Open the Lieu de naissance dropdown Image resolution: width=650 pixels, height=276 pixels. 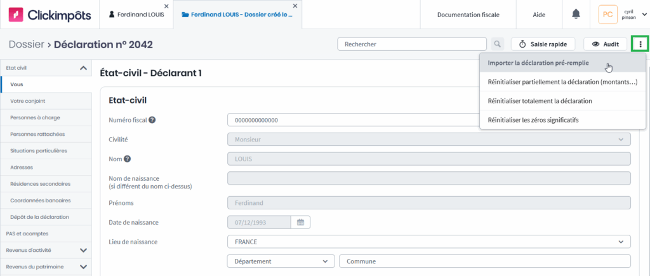(428, 242)
